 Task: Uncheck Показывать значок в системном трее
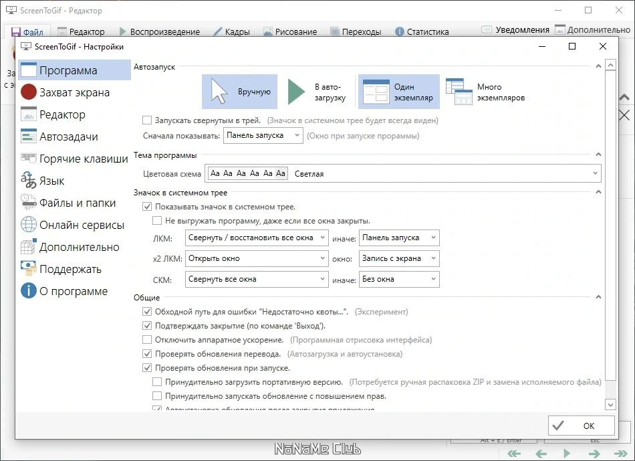click(x=146, y=207)
